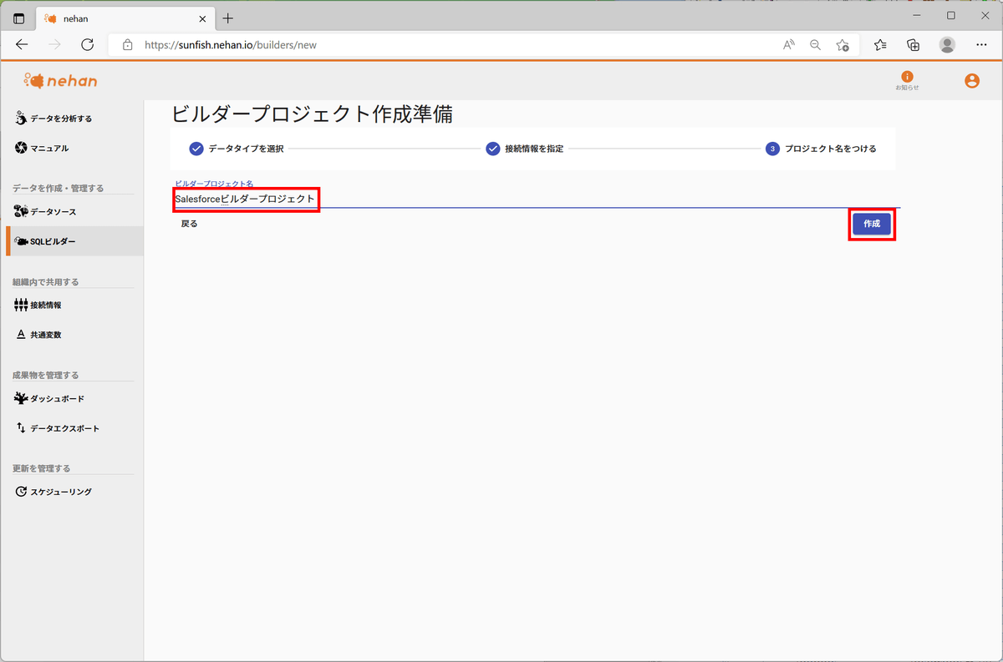Go back using browser back arrow
The image size is (1003, 662).
22,45
